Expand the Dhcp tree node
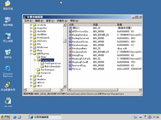Image resolution: width=161 pixels, height=120 pixels. 31,50
